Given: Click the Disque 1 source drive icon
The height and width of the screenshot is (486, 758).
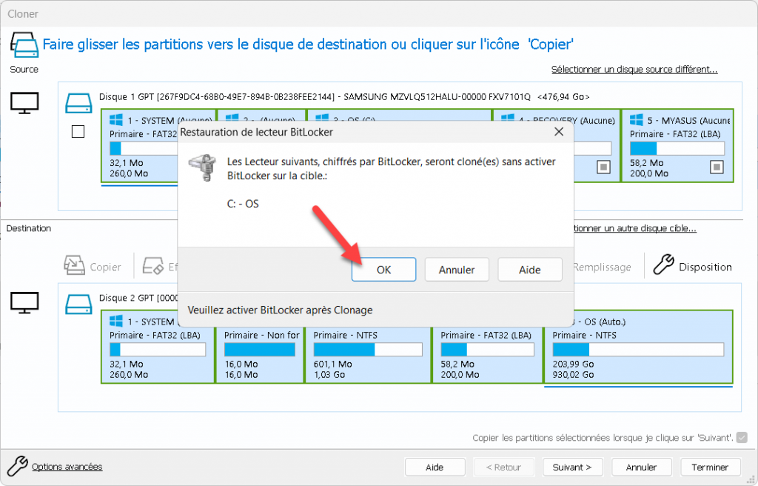Looking at the screenshot, I should click(x=78, y=103).
